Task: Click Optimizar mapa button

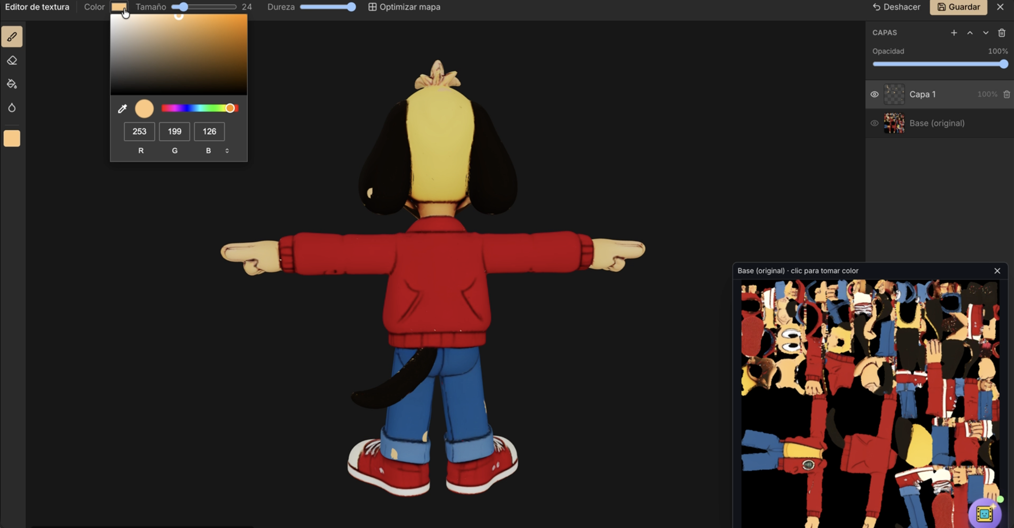Action: coord(404,7)
